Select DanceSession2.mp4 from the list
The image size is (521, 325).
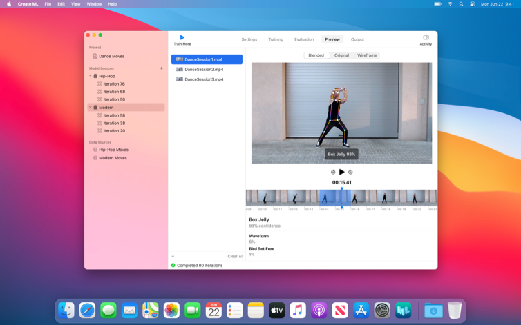coord(203,69)
